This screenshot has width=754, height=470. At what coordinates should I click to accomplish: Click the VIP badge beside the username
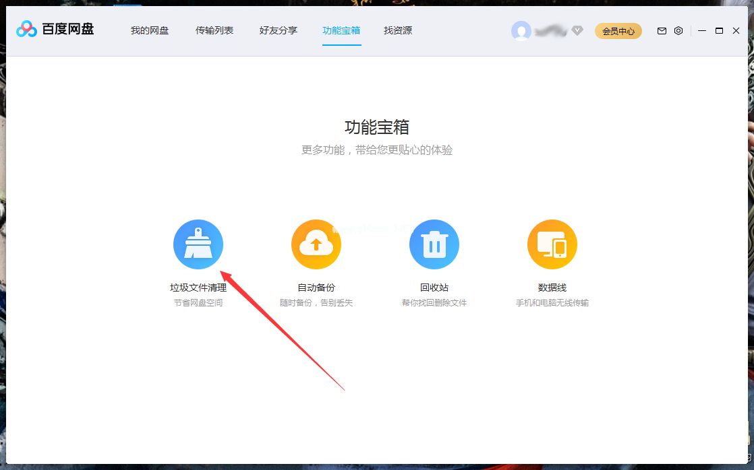(x=577, y=30)
